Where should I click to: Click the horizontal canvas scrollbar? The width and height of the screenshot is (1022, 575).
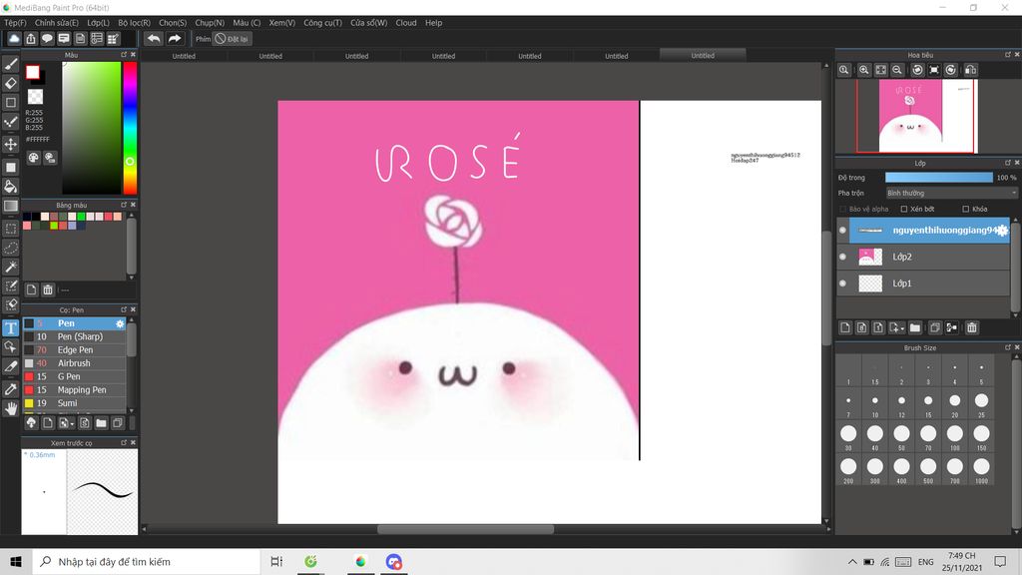[465, 529]
